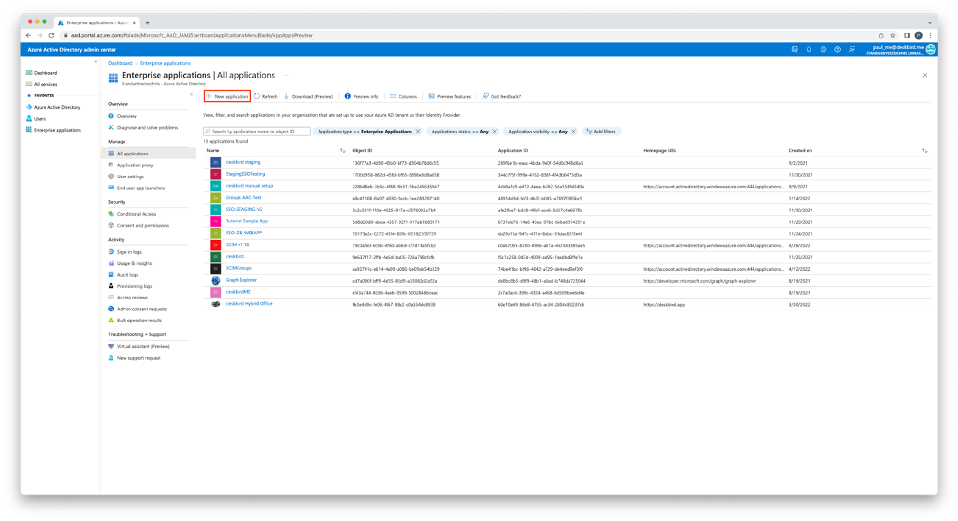The height and width of the screenshot is (521, 958).
Task: Open Conditional Access menu item
Action: pyautogui.click(x=136, y=214)
